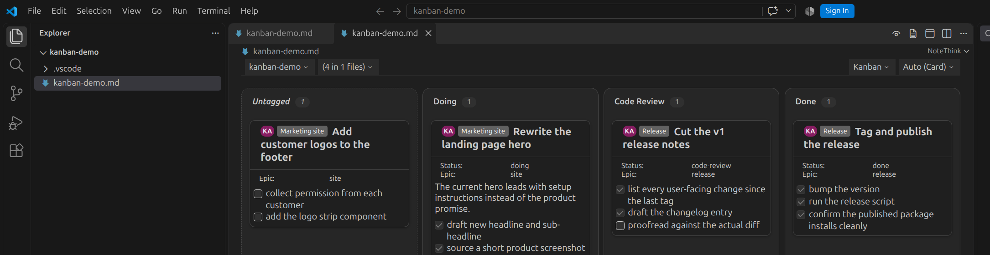Uncheck 'draft the changelog entry'
This screenshot has width=990, height=255.
pos(620,213)
